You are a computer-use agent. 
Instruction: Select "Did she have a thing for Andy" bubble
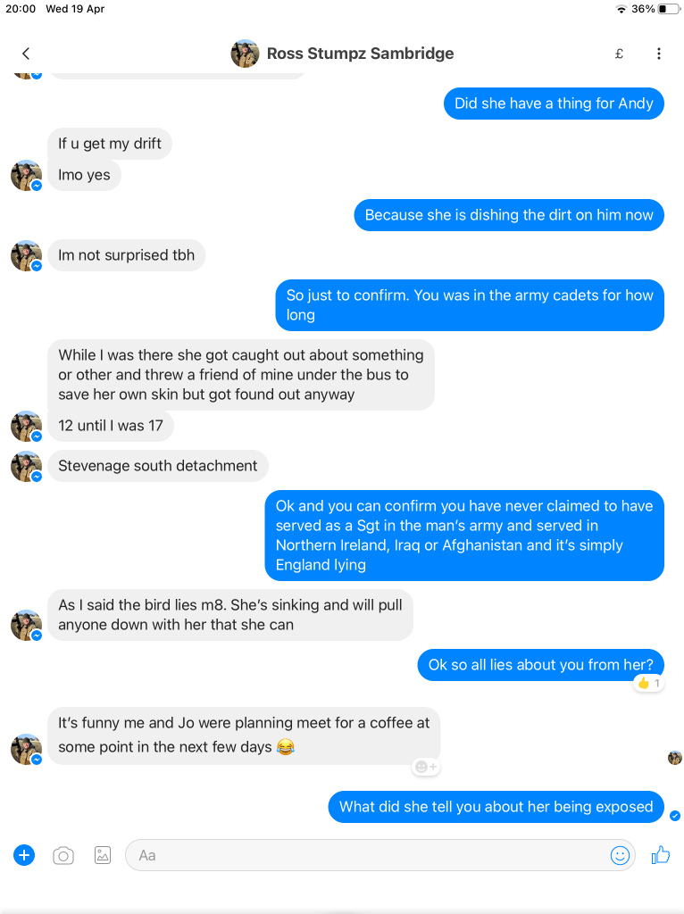tap(554, 104)
